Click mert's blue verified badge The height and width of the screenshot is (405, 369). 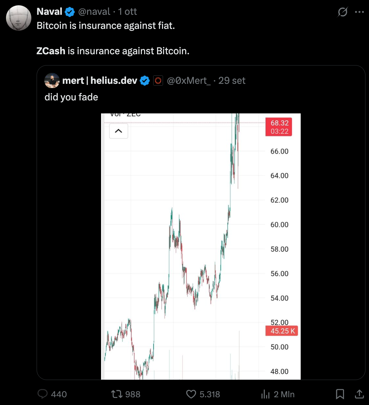click(x=145, y=81)
